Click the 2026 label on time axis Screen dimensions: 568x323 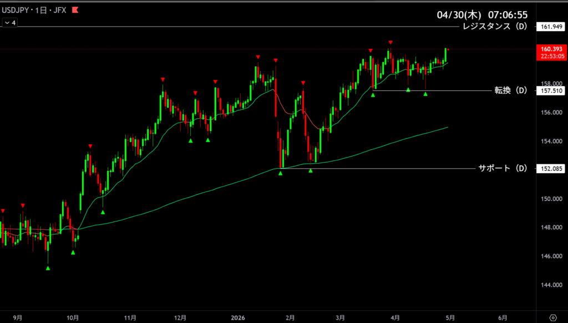tap(237, 317)
